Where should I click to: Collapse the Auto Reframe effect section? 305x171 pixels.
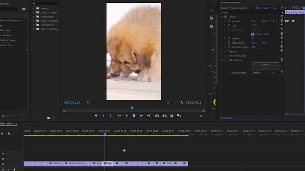coord(222,60)
